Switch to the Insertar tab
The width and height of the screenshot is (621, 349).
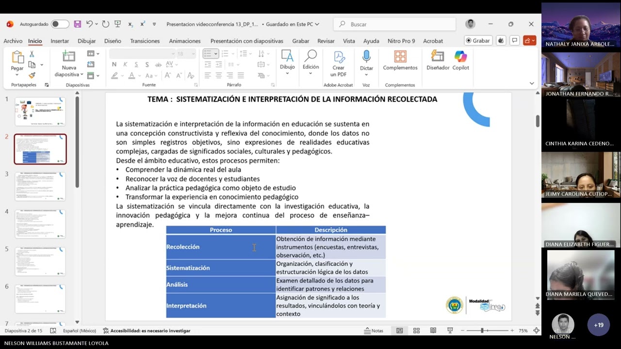[x=60, y=41]
